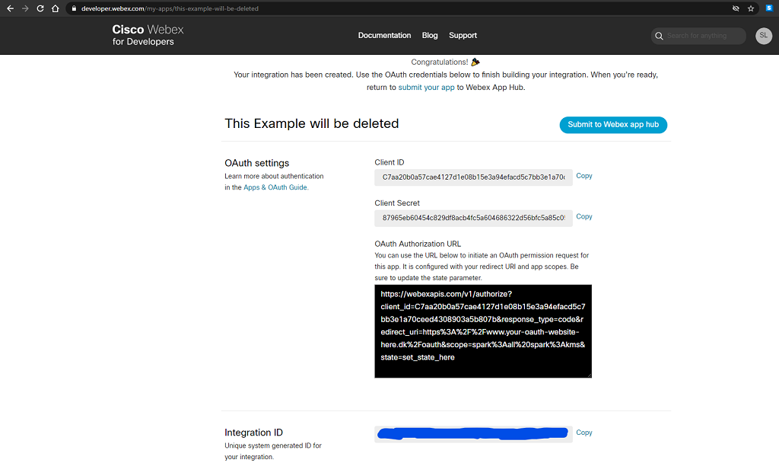Focus the address bar URL
Image resolution: width=779 pixels, height=463 pixels.
click(x=170, y=8)
